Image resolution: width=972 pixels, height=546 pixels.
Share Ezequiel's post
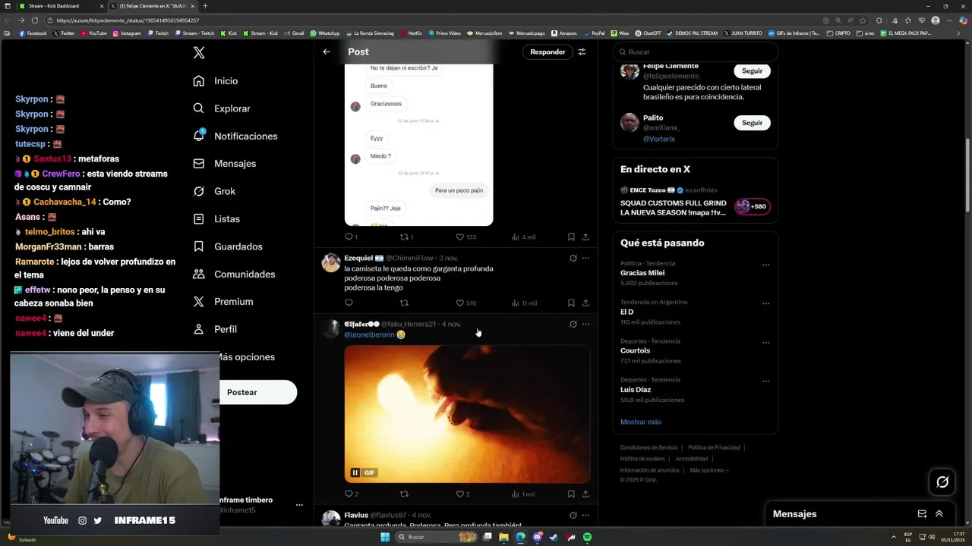(585, 303)
